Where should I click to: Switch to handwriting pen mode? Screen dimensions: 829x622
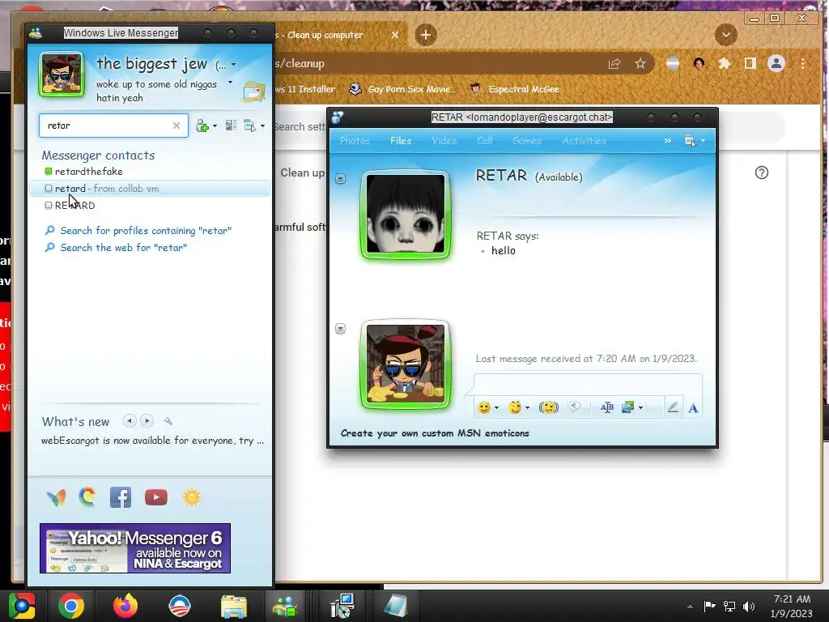tap(673, 407)
